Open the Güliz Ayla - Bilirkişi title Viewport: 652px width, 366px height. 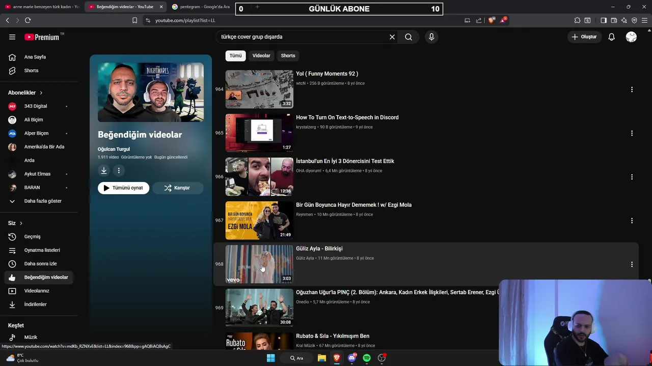(319, 249)
